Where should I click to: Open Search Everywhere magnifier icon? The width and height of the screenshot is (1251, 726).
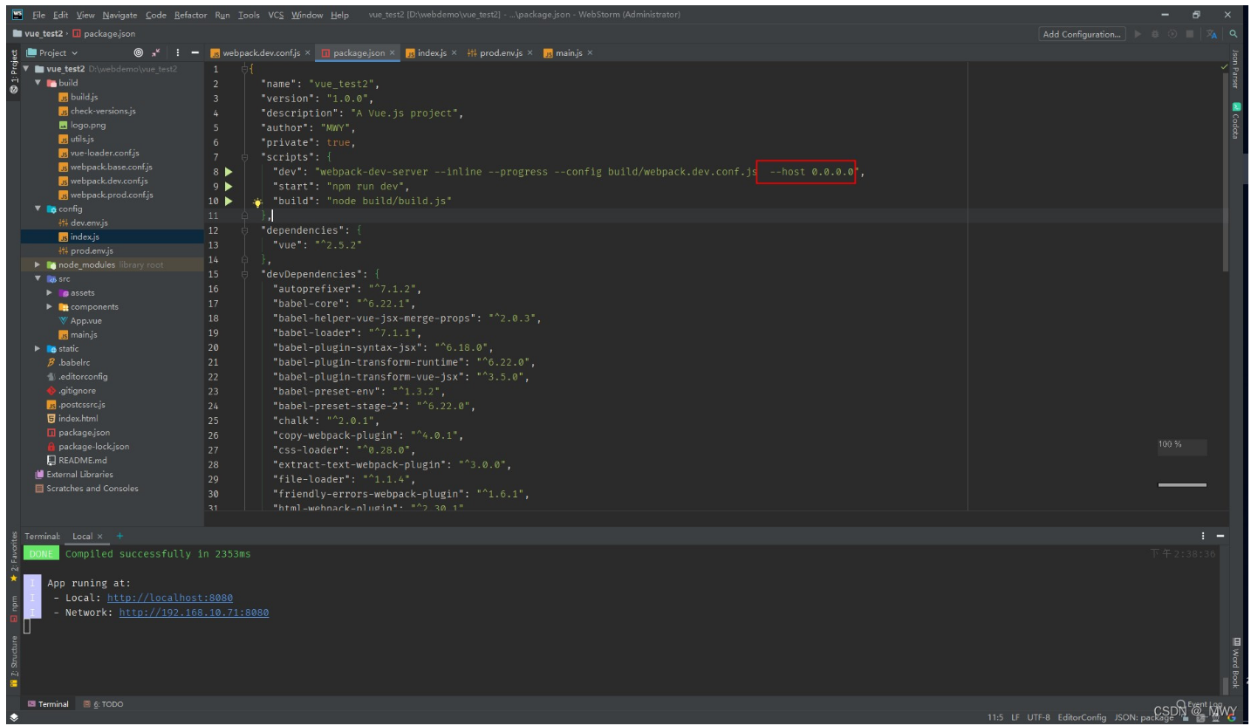(1234, 34)
